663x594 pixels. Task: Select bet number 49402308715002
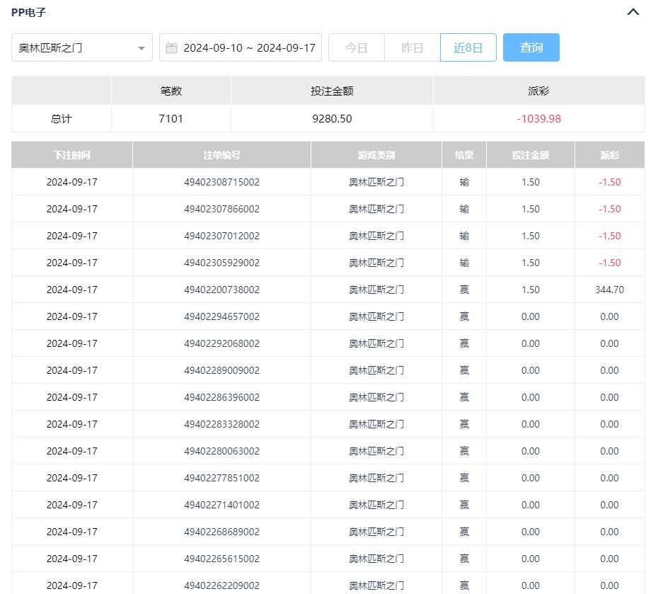tap(221, 182)
